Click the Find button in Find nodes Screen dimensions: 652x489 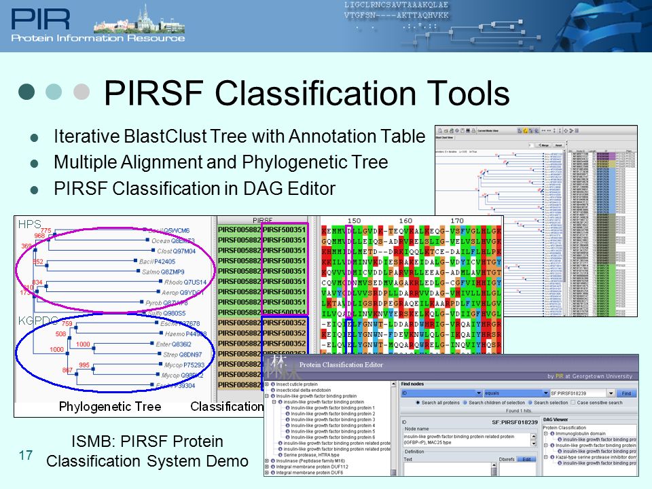(x=627, y=393)
